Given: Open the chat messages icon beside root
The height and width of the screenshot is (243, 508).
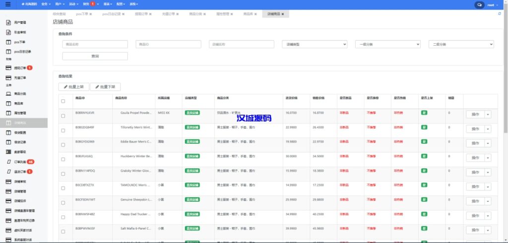Looking at the screenshot, I should [479, 4].
